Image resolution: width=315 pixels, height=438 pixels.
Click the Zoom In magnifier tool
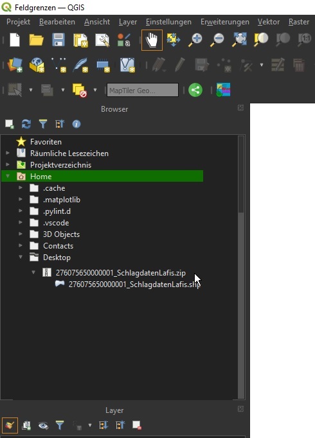(x=195, y=40)
